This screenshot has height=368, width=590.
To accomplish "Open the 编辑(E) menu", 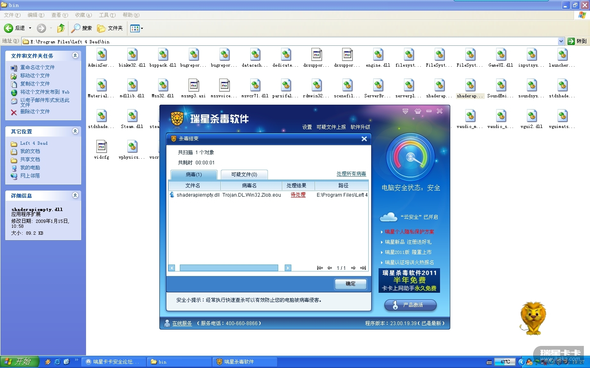I will [36, 15].
